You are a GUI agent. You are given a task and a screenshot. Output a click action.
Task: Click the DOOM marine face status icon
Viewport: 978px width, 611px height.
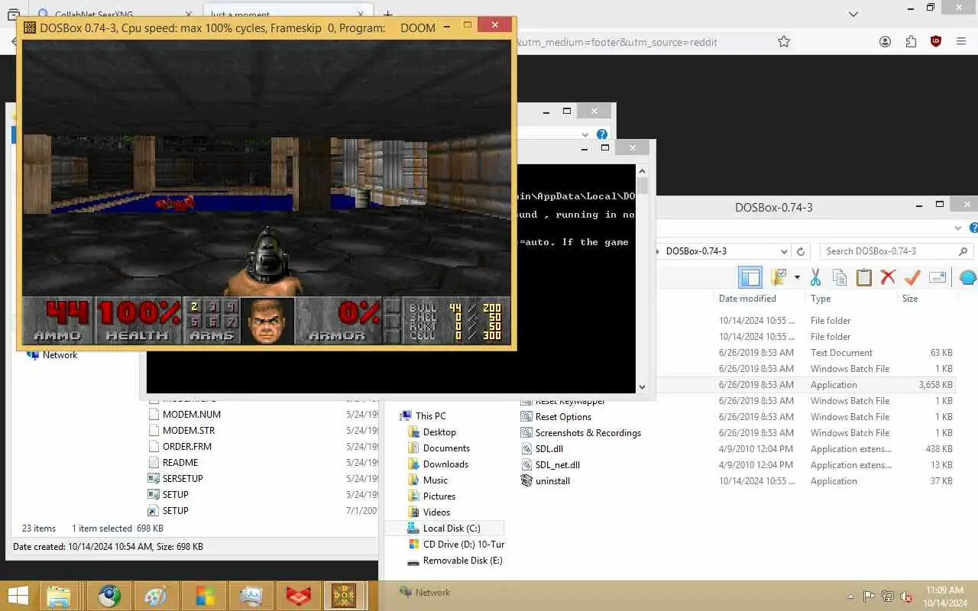(267, 321)
